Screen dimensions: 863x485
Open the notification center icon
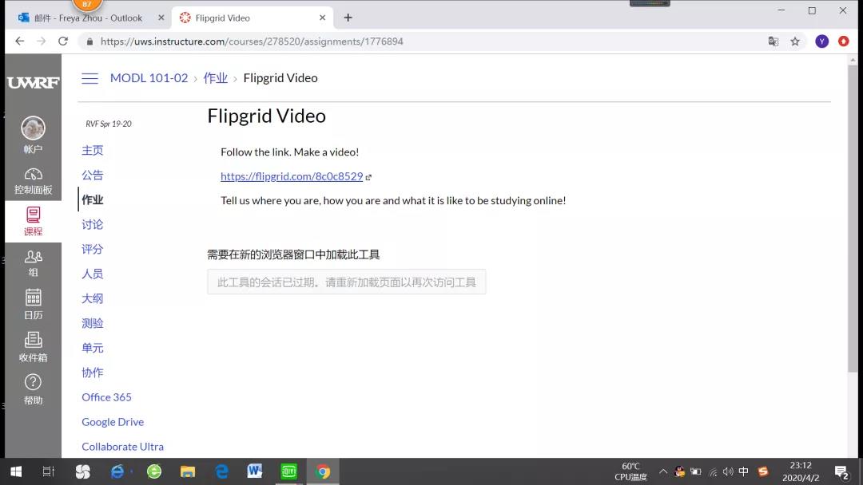coord(841,471)
